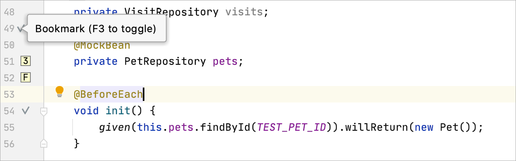Click line number 55 in the gutter
Screen dimensions: 516x161
9,128
